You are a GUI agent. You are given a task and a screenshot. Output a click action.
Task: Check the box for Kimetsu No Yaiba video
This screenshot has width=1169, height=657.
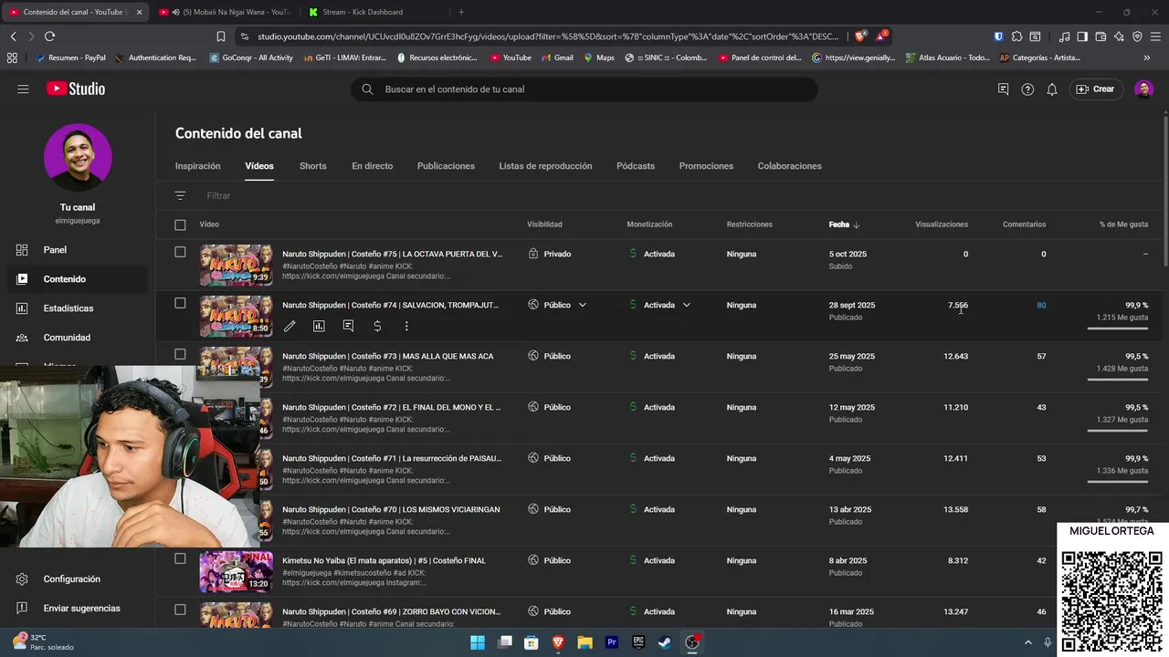pos(180,558)
